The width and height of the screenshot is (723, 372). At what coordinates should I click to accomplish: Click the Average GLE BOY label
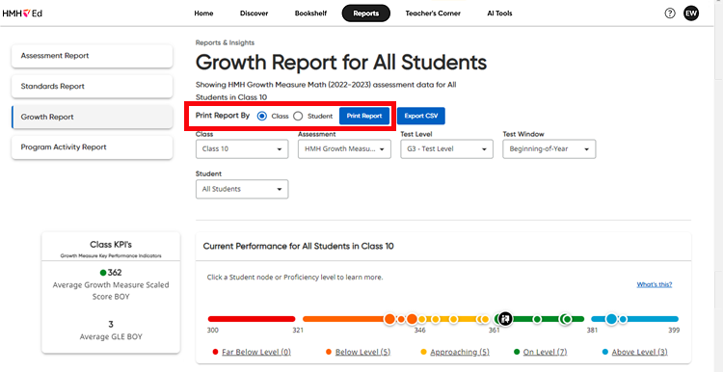[x=111, y=337]
